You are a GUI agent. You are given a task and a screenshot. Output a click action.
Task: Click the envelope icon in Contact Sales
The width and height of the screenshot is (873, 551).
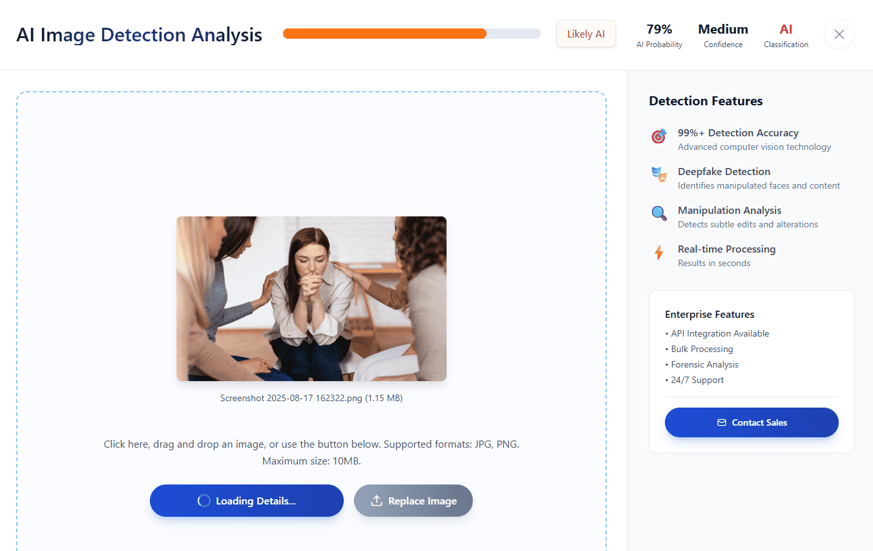point(722,422)
